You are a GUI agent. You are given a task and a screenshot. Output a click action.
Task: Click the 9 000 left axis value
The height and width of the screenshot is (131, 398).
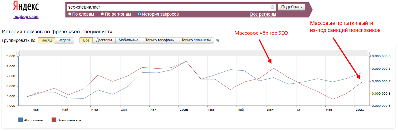coord(10,56)
